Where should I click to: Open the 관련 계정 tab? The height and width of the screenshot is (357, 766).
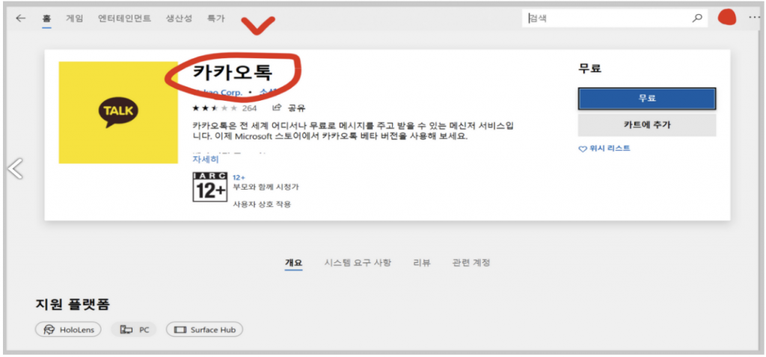tap(471, 263)
